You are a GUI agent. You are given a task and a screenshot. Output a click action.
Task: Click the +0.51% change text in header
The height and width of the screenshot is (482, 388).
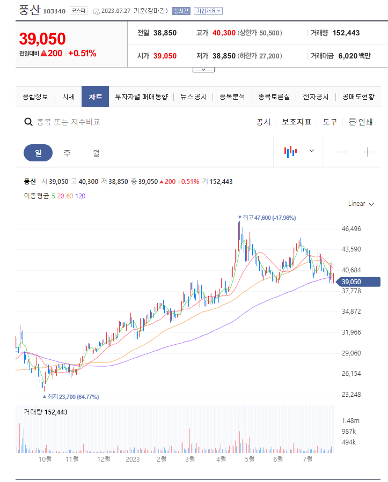click(82, 54)
